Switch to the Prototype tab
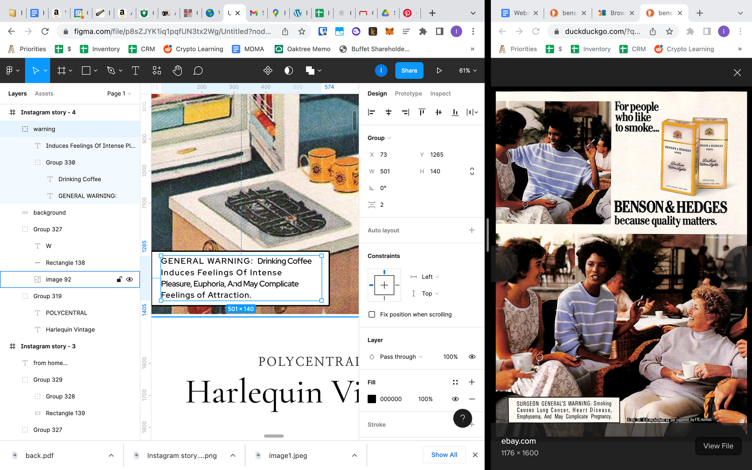Screen dimensions: 752x470 point(408,94)
